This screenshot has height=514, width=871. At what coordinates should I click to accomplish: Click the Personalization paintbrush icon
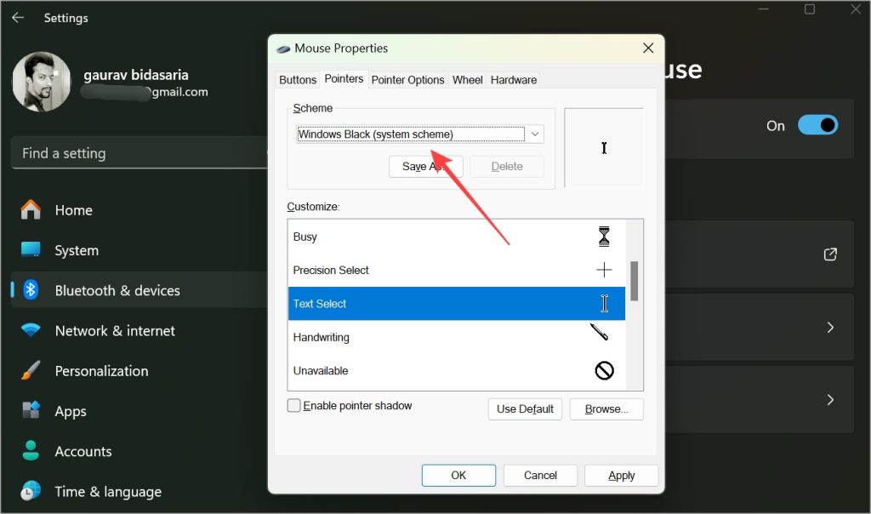31,370
